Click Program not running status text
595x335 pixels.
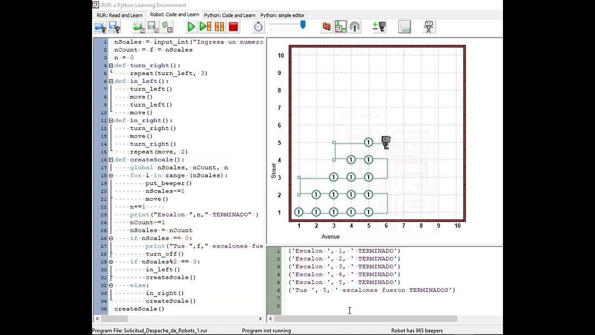click(x=266, y=331)
